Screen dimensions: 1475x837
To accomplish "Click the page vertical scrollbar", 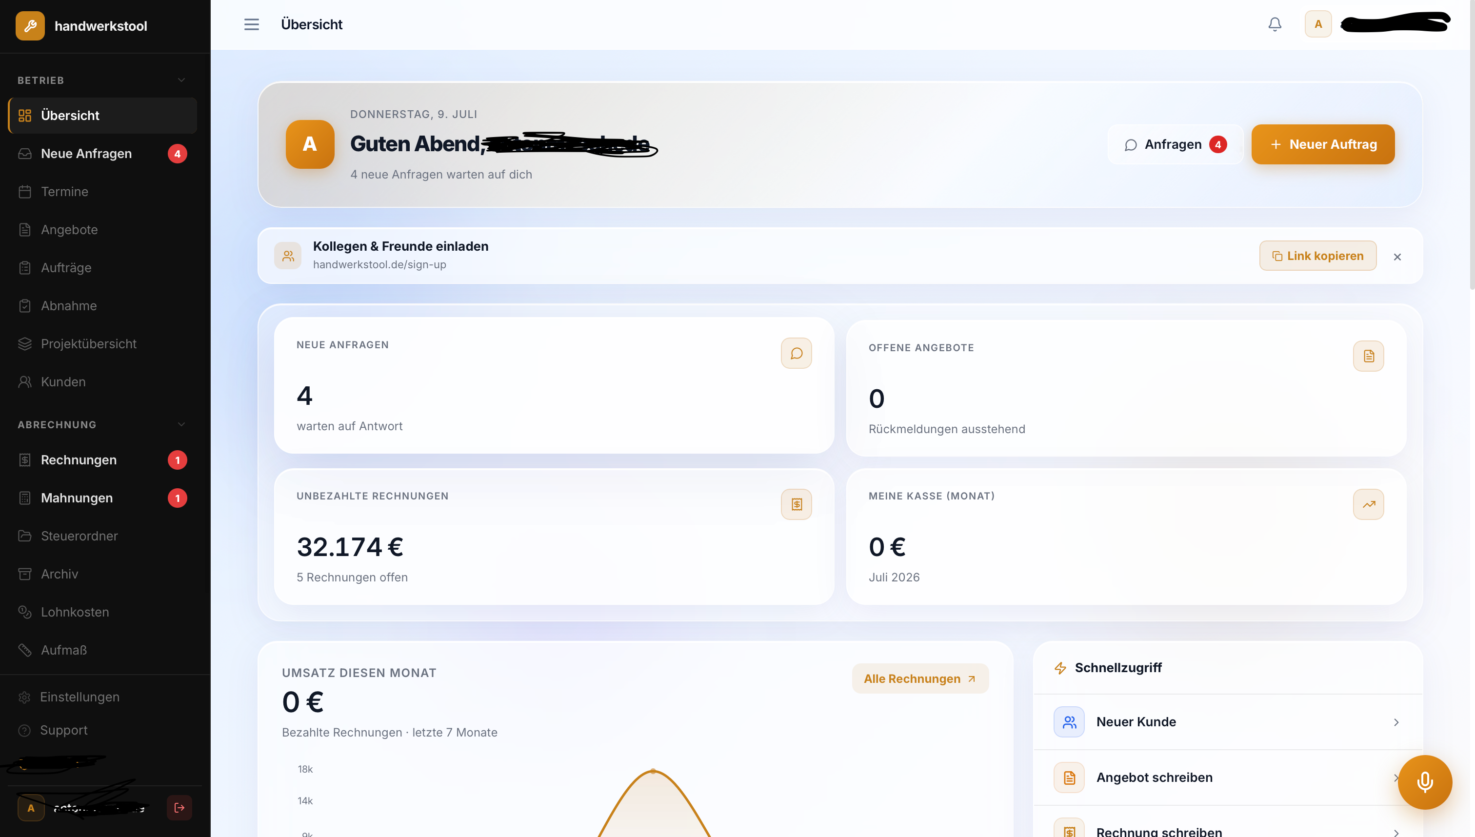I will [x=1471, y=144].
